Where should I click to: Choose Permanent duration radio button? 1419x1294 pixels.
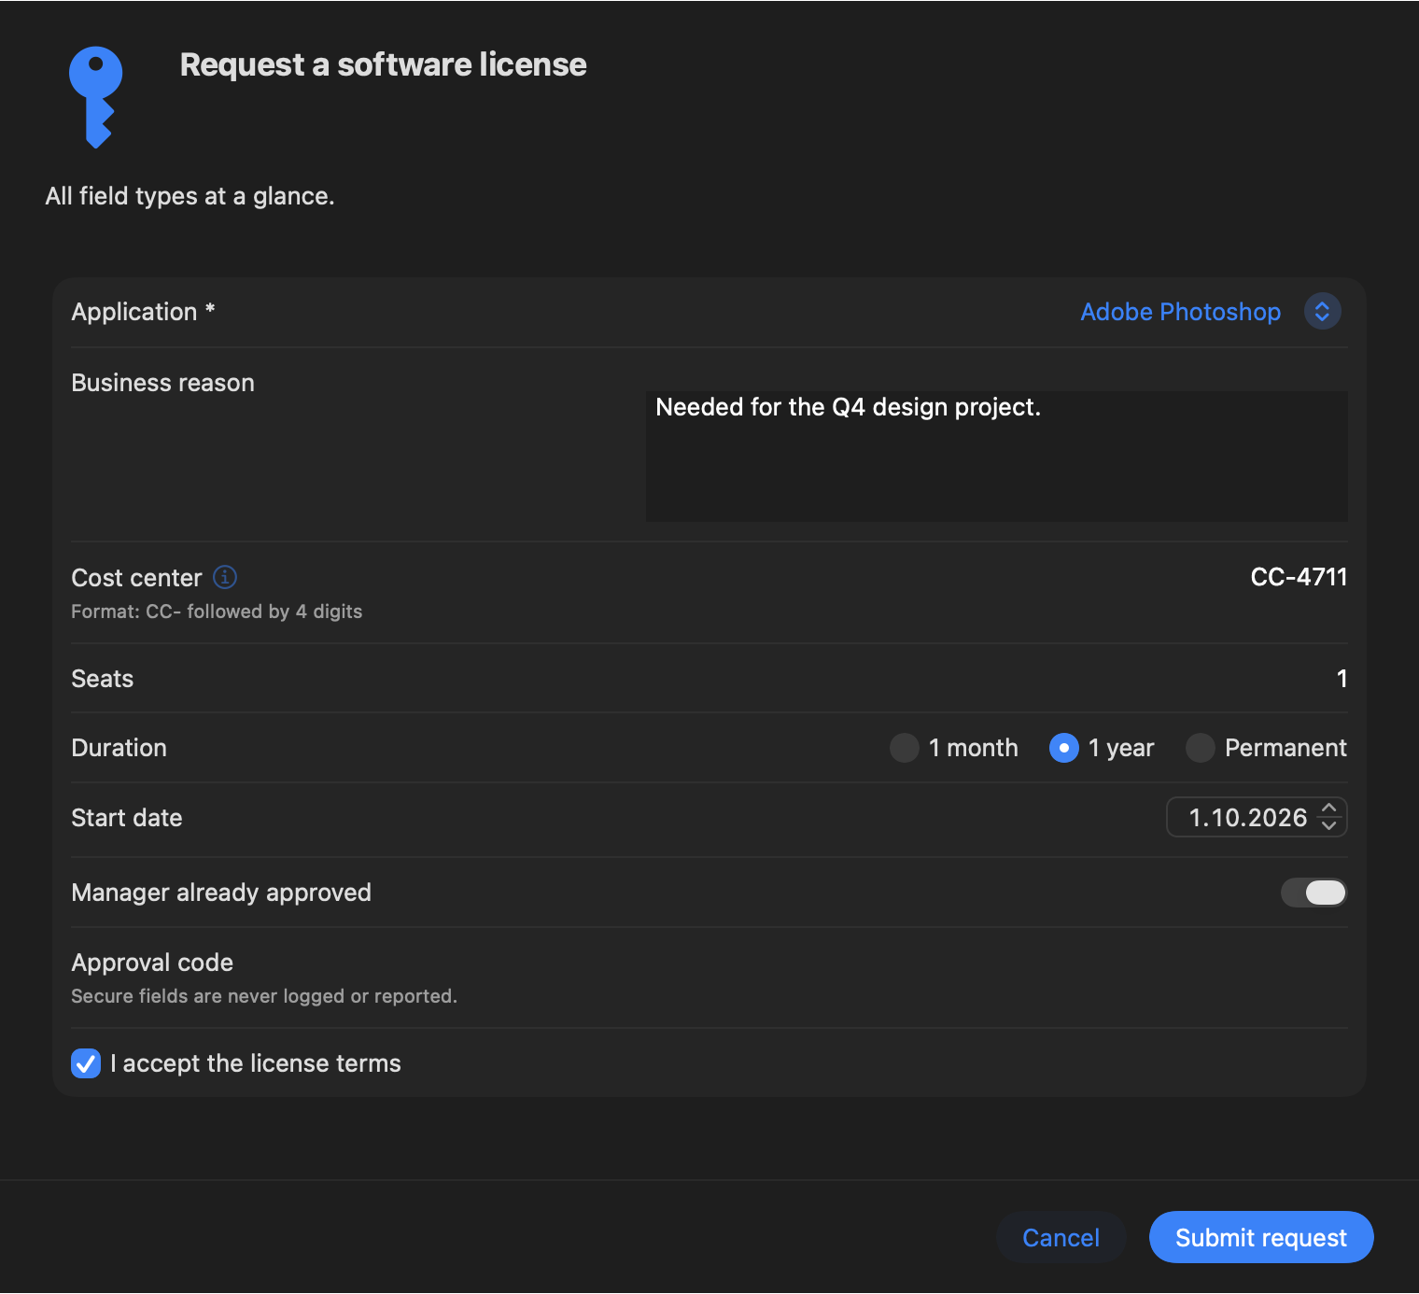click(x=1201, y=748)
